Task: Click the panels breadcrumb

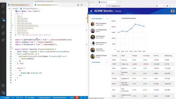Action: tap(15, 9)
